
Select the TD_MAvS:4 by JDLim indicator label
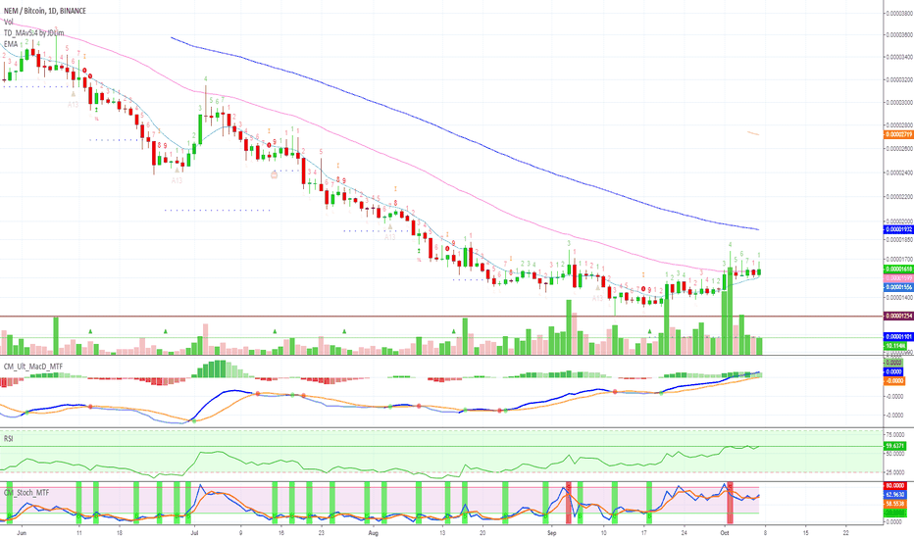(x=33, y=32)
